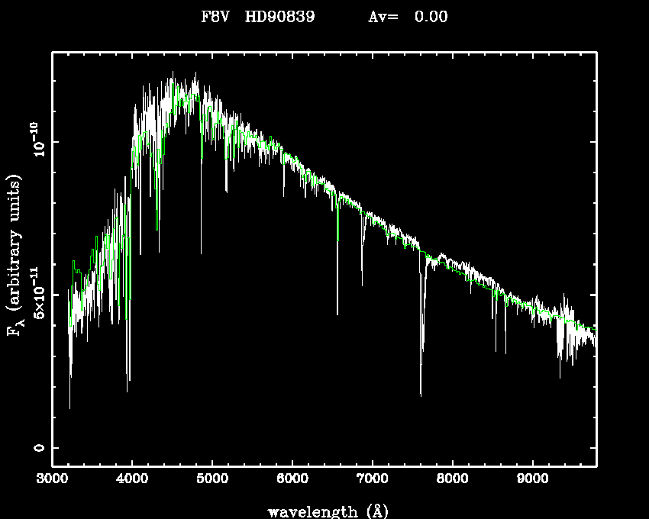The width and height of the screenshot is (649, 519).
Task: Click the Av= 0.00 extinction value
Action: click(x=408, y=17)
